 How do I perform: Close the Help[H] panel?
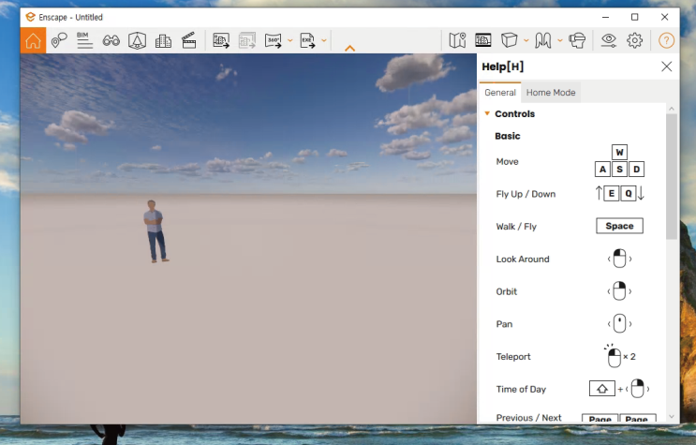click(666, 67)
